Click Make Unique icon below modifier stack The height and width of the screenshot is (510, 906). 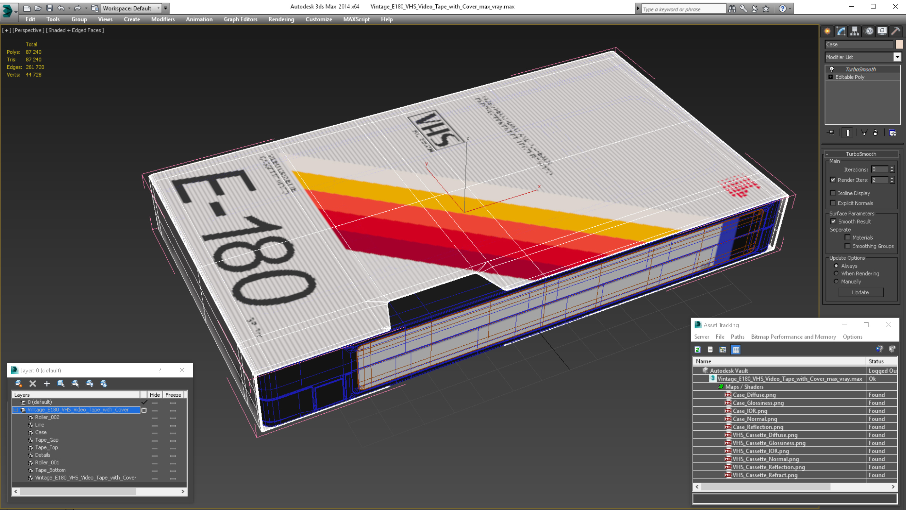[x=864, y=133]
